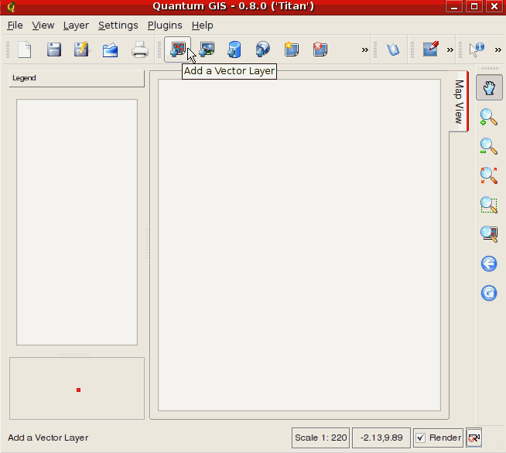The height and width of the screenshot is (453, 506).
Task: Click the Refresh blue circular arrow icon
Action: pos(489,293)
